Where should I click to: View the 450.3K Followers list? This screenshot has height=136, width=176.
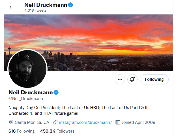[57, 131]
